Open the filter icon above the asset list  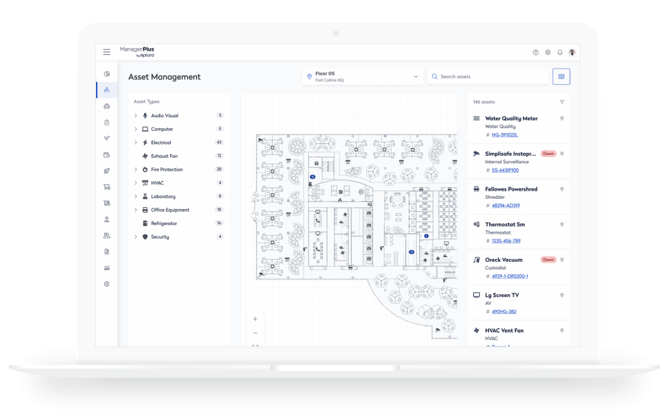coord(561,100)
